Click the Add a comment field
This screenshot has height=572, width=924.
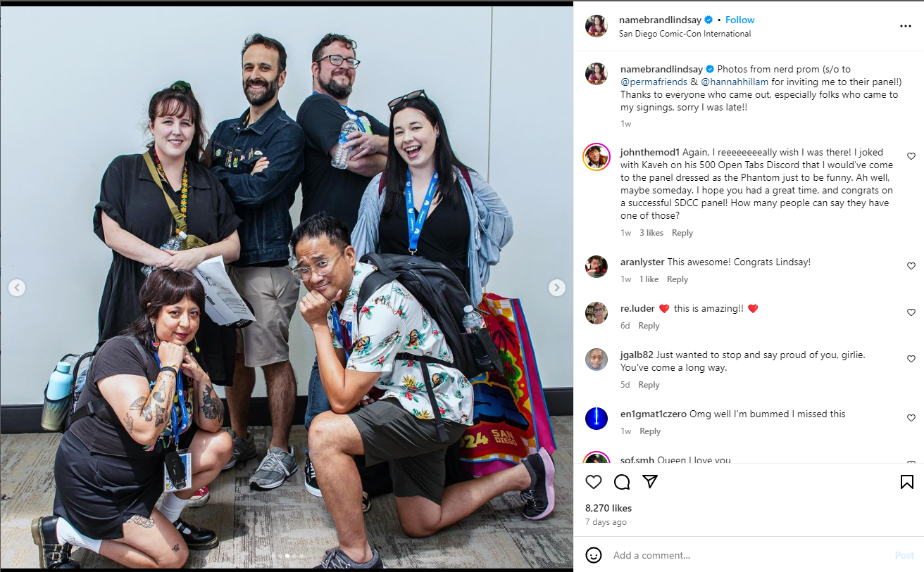(x=747, y=555)
